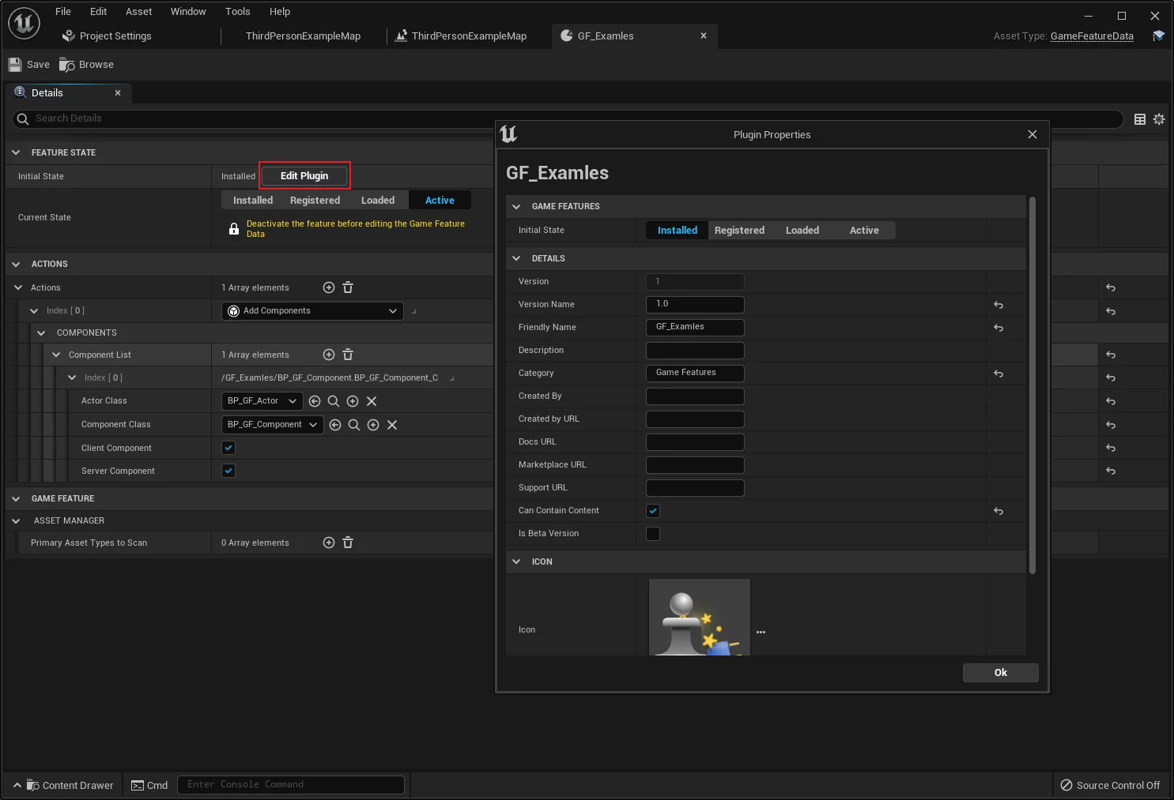
Task: Switch to the Project Settings tab
Action: pyautogui.click(x=115, y=36)
